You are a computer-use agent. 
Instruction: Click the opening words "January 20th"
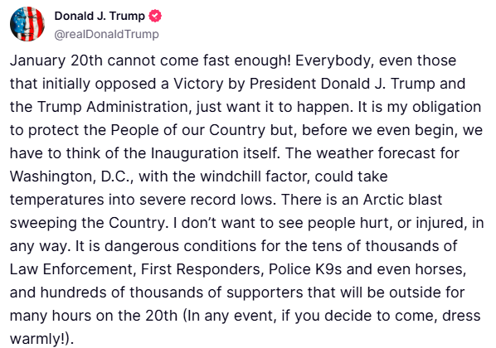click(56, 60)
